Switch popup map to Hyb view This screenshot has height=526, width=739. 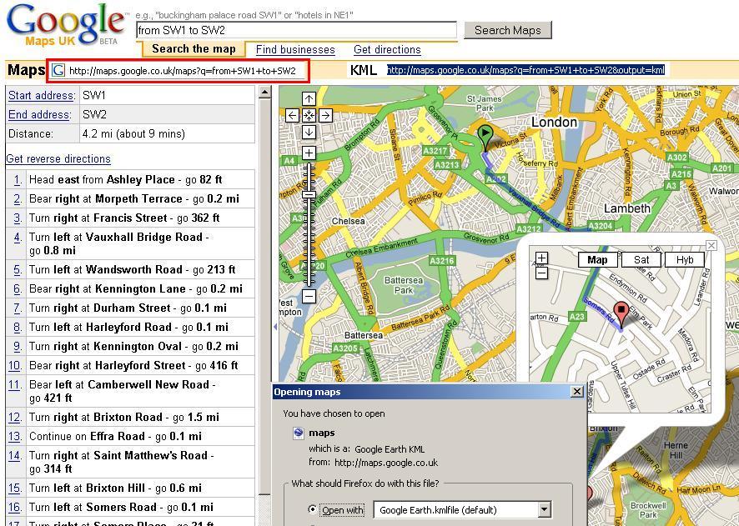tap(685, 259)
